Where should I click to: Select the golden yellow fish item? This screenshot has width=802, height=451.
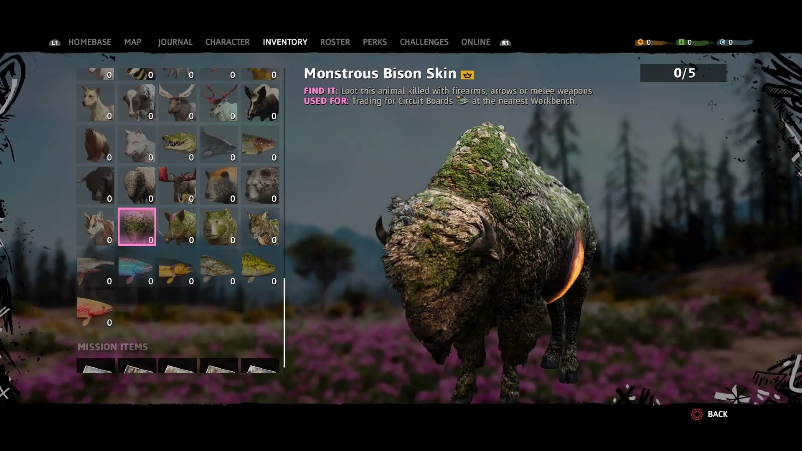178,268
